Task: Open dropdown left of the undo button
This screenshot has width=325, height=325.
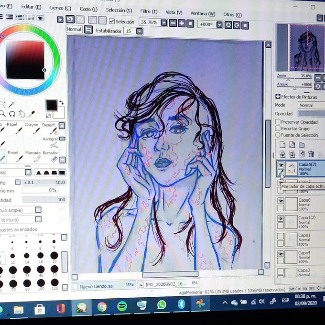Action: [x=60, y=20]
